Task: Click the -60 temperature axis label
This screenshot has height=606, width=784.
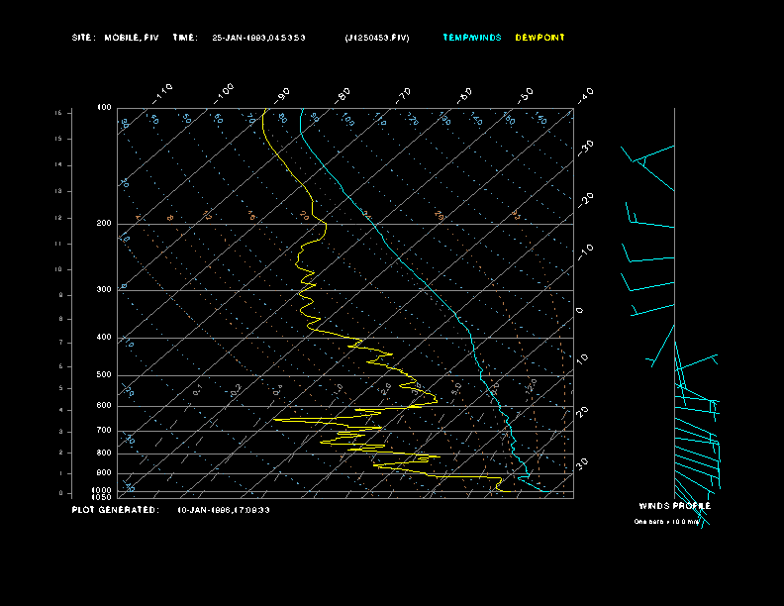Action: (x=464, y=95)
